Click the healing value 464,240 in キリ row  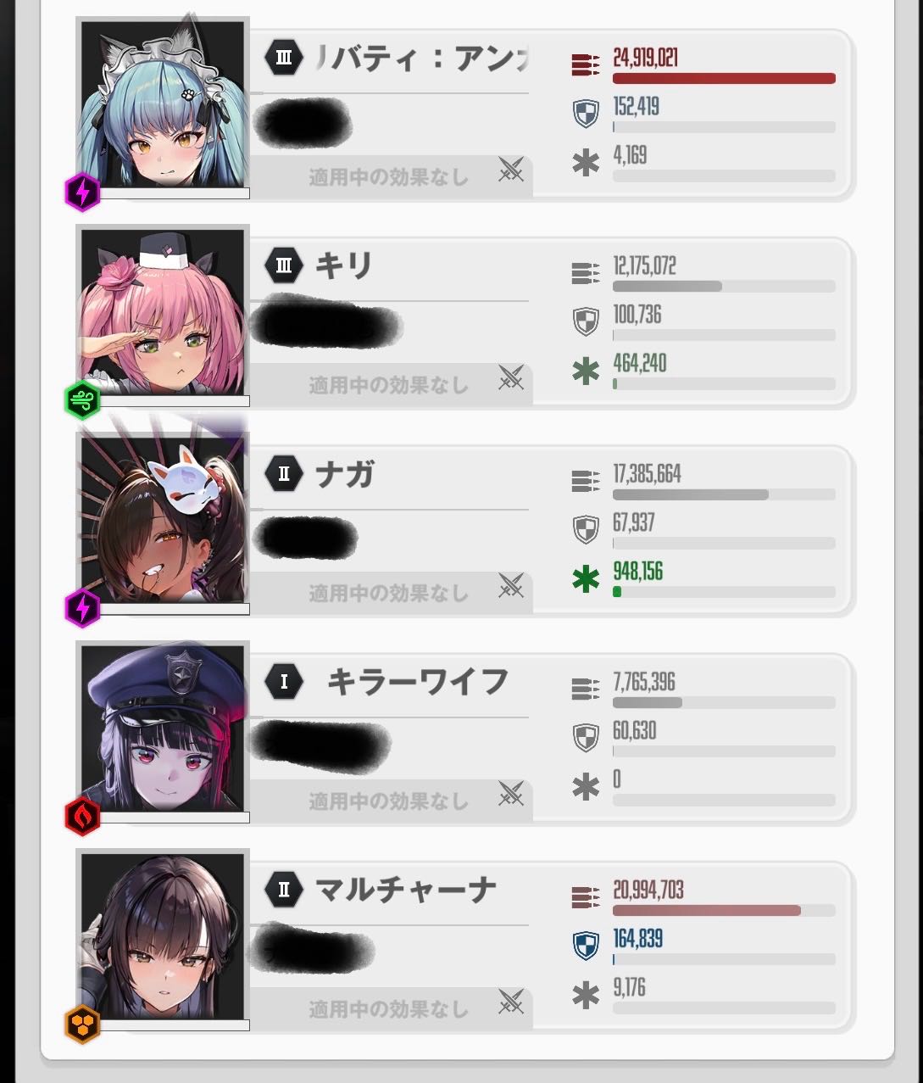[x=640, y=364]
